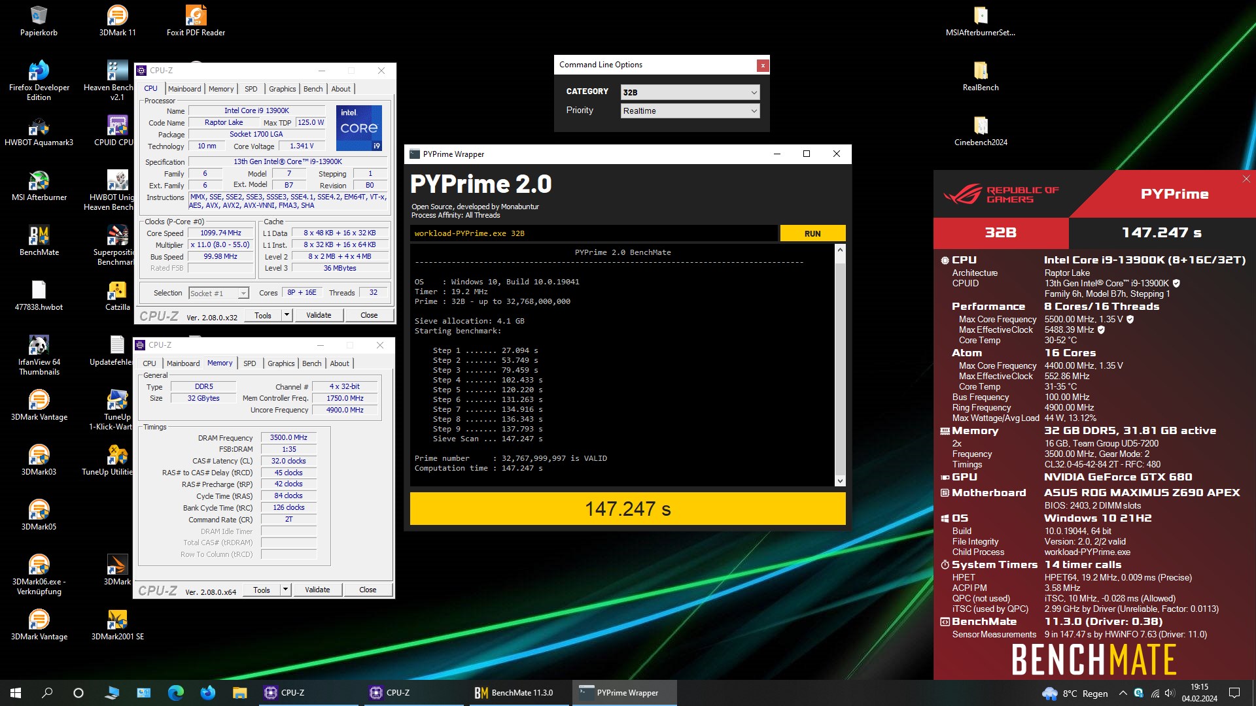Show hidden tray icons chevron
Image resolution: width=1256 pixels, height=706 pixels.
1123,693
